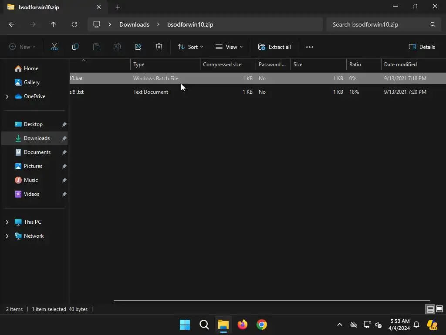Go up one folder level
The image size is (446, 335).
click(x=54, y=24)
